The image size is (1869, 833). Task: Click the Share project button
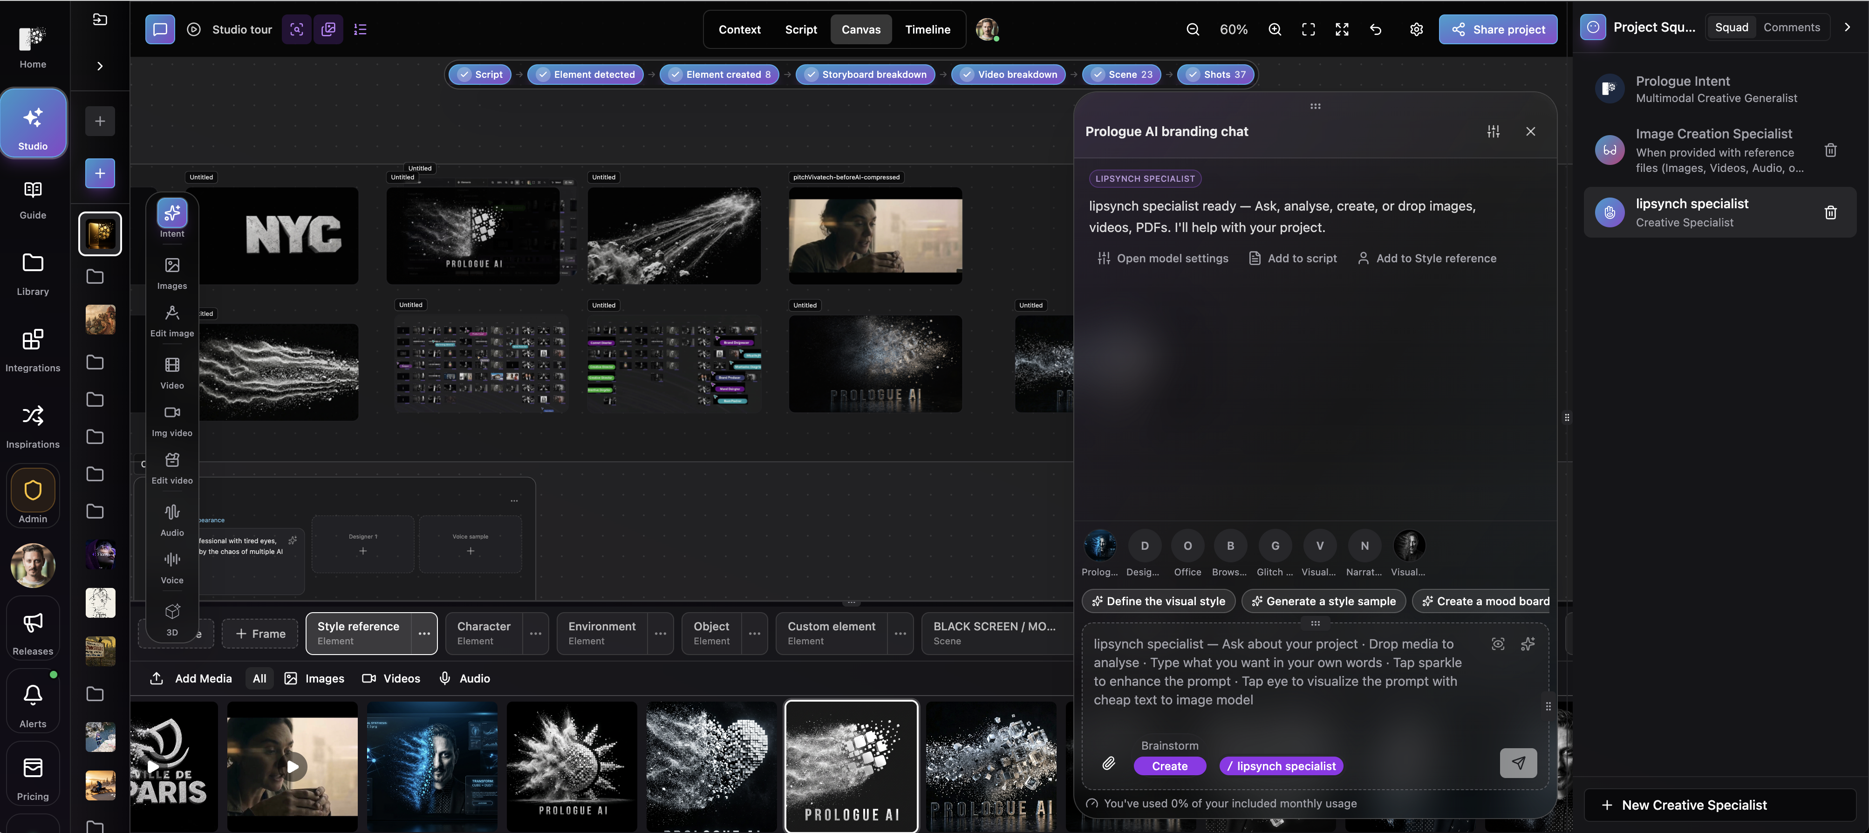[1498, 30]
